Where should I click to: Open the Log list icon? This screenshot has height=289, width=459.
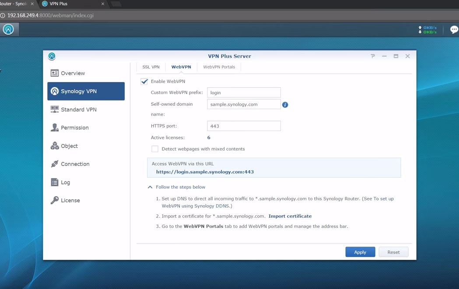tap(55, 182)
